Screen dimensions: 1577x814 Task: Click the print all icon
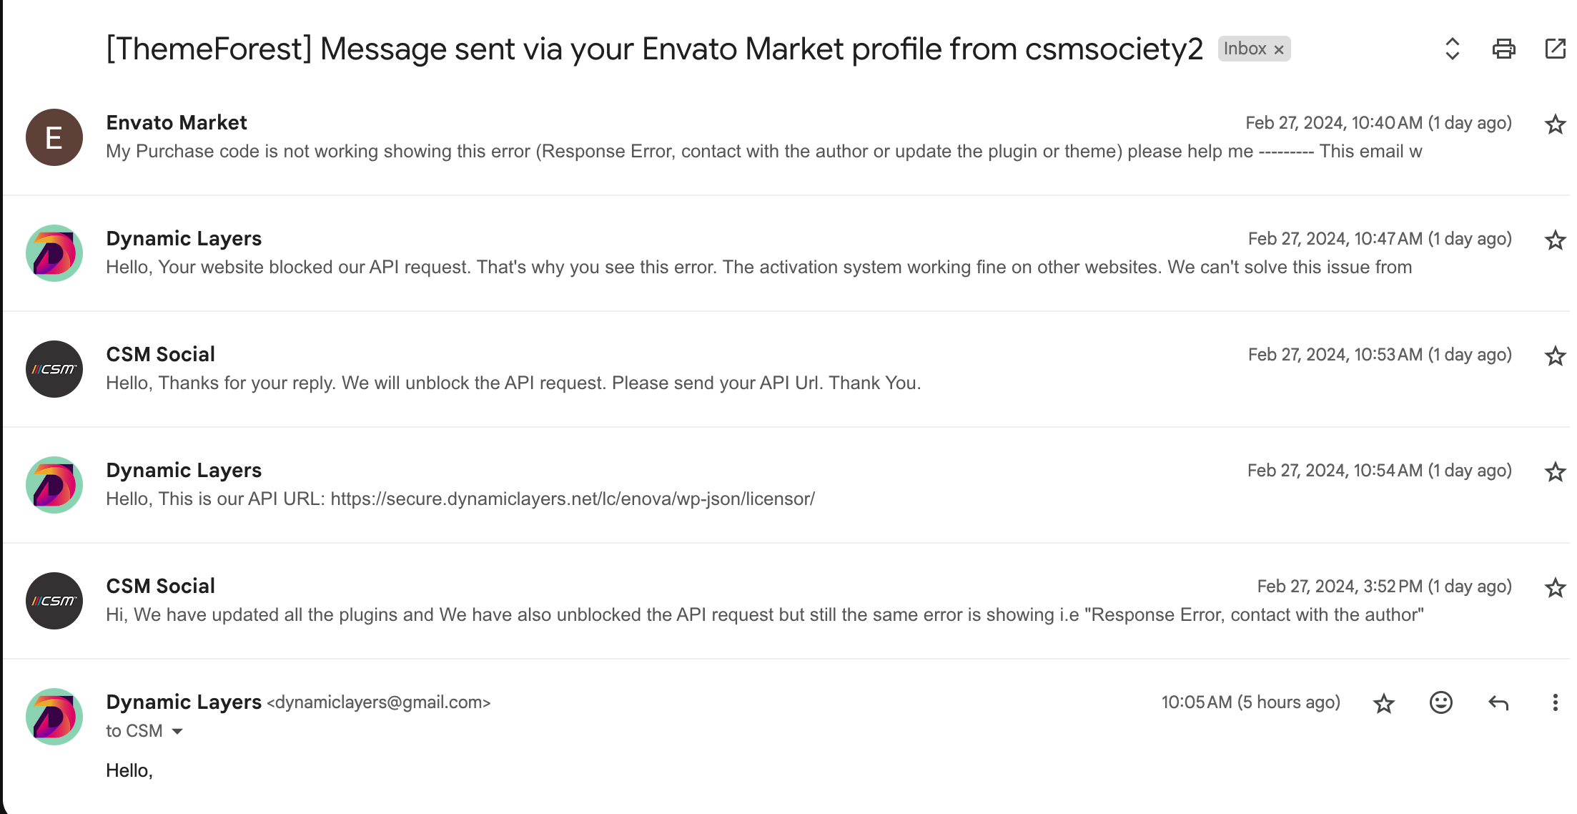coord(1503,49)
